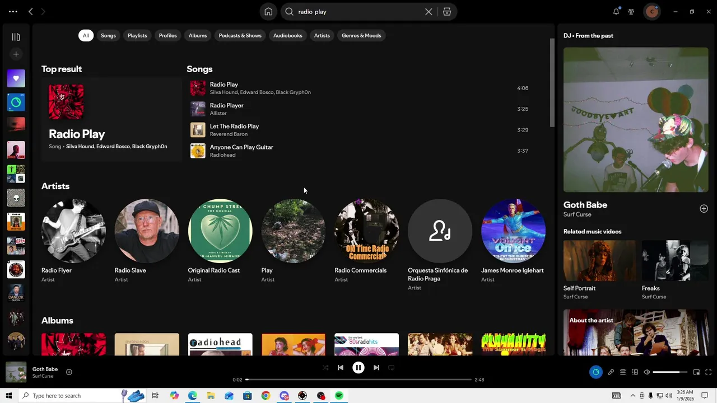Add current track to library in now-playing bar
Viewport: 717px width, 403px height.
click(69, 372)
